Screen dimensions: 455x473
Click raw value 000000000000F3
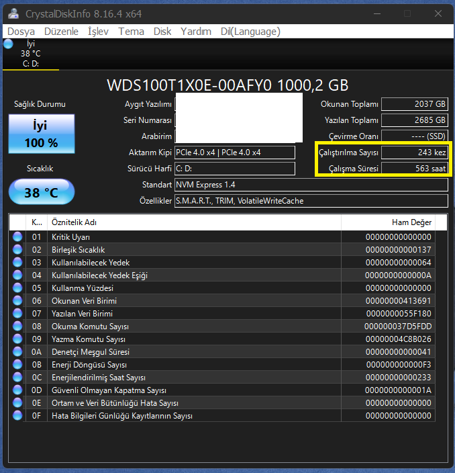click(x=399, y=365)
